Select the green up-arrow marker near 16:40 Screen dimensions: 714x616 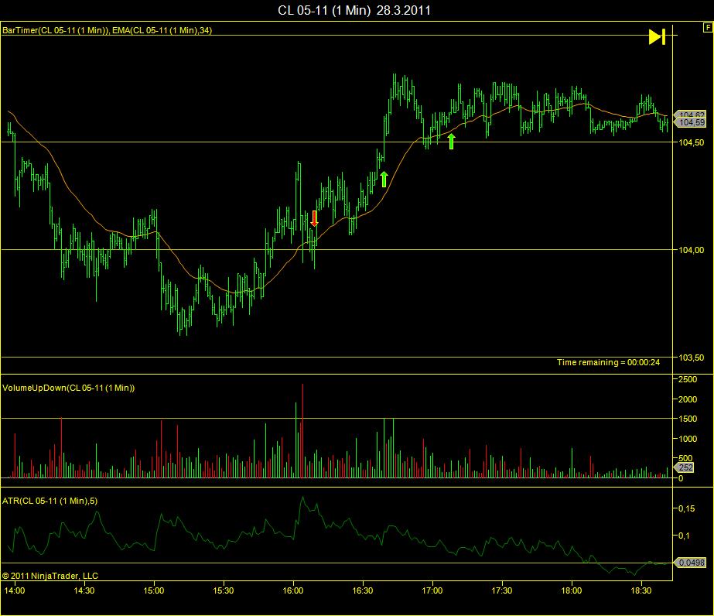click(384, 179)
